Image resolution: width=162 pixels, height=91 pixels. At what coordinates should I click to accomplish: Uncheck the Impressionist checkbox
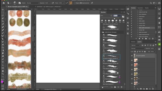point(81,3)
